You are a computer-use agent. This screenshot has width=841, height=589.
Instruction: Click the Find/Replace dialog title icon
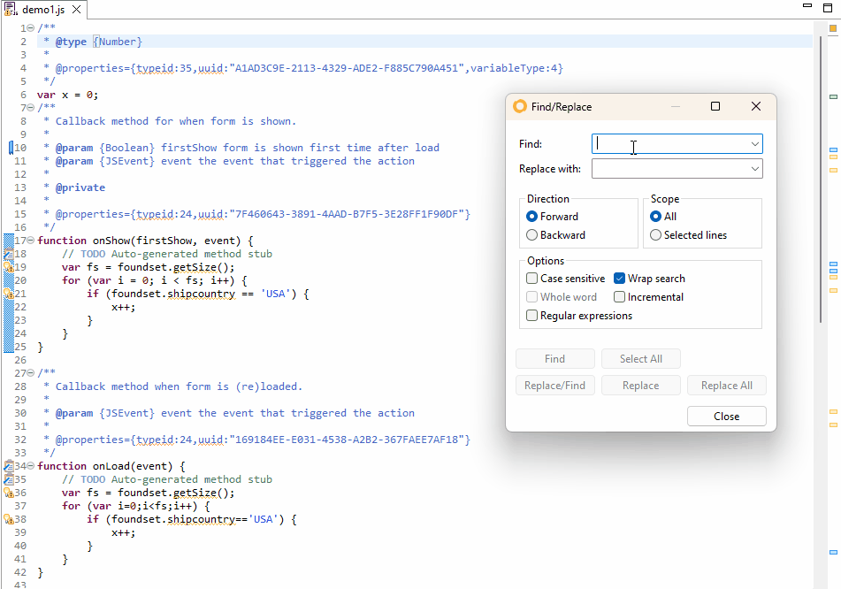(x=520, y=106)
